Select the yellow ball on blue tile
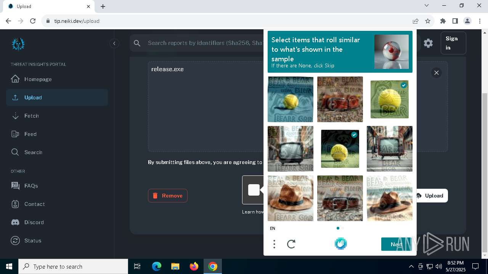 point(291,99)
